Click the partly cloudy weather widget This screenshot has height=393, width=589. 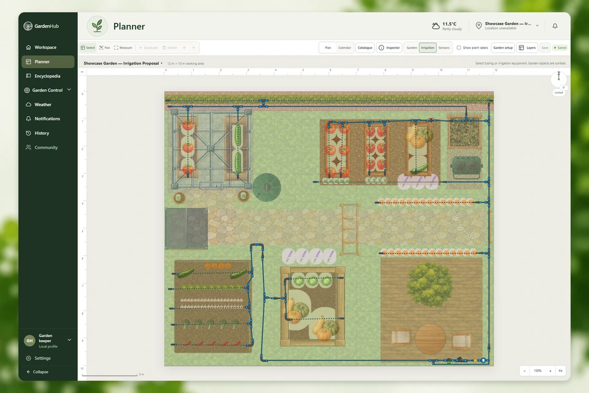click(447, 26)
